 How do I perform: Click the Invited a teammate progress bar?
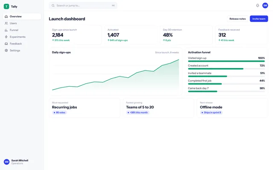click(x=227, y=76)
